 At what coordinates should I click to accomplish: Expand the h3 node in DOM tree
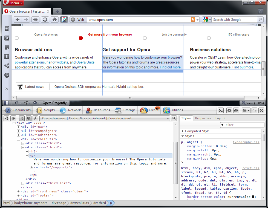point(27,151)
